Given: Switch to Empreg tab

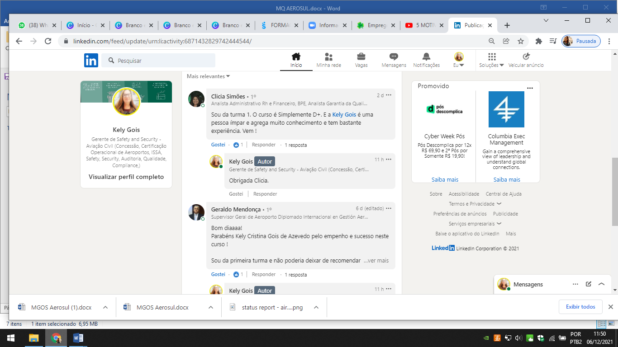Looking at the screenshot, I should (376, 25).
